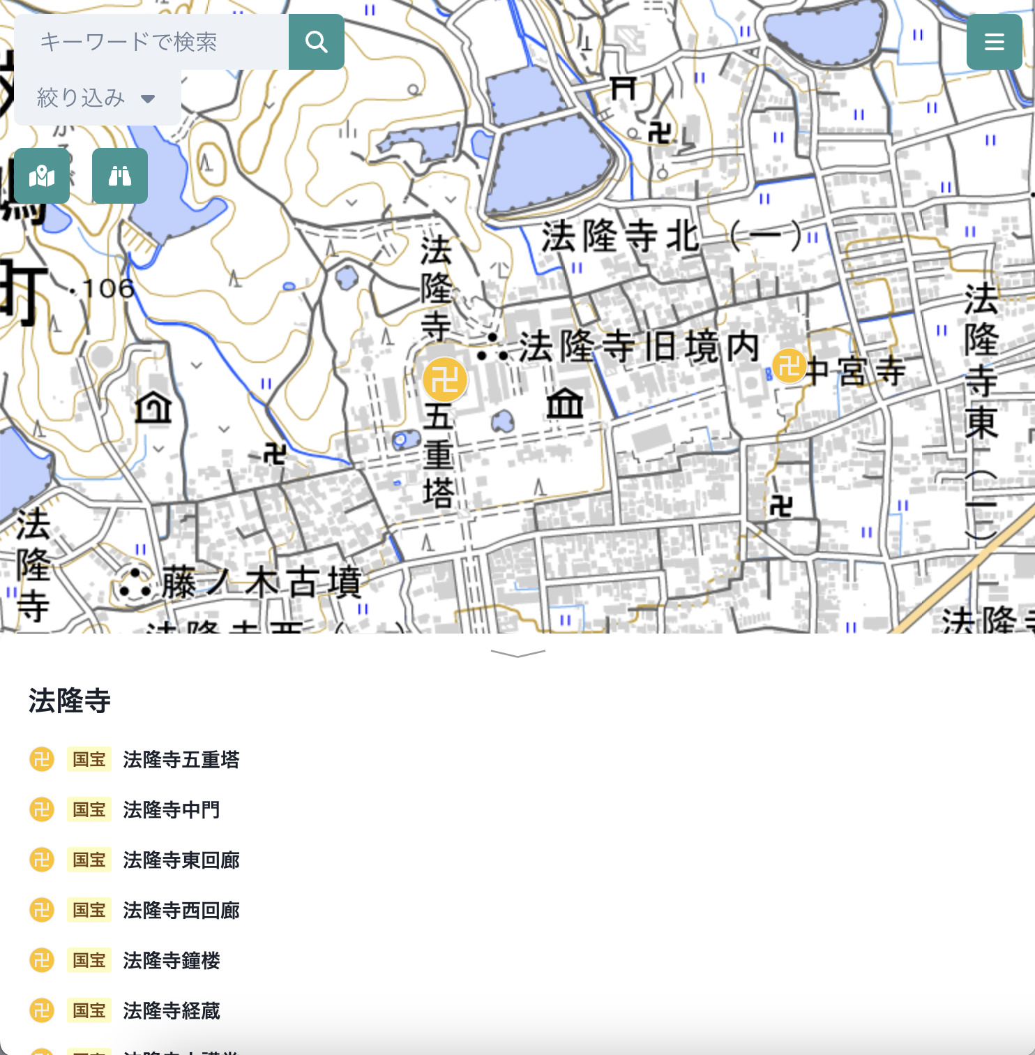Click the 国宝 badge next to 法隆寺東回廊
Image resolution: width=1035 pixels, height=1055 pixels.
[89, 860]
